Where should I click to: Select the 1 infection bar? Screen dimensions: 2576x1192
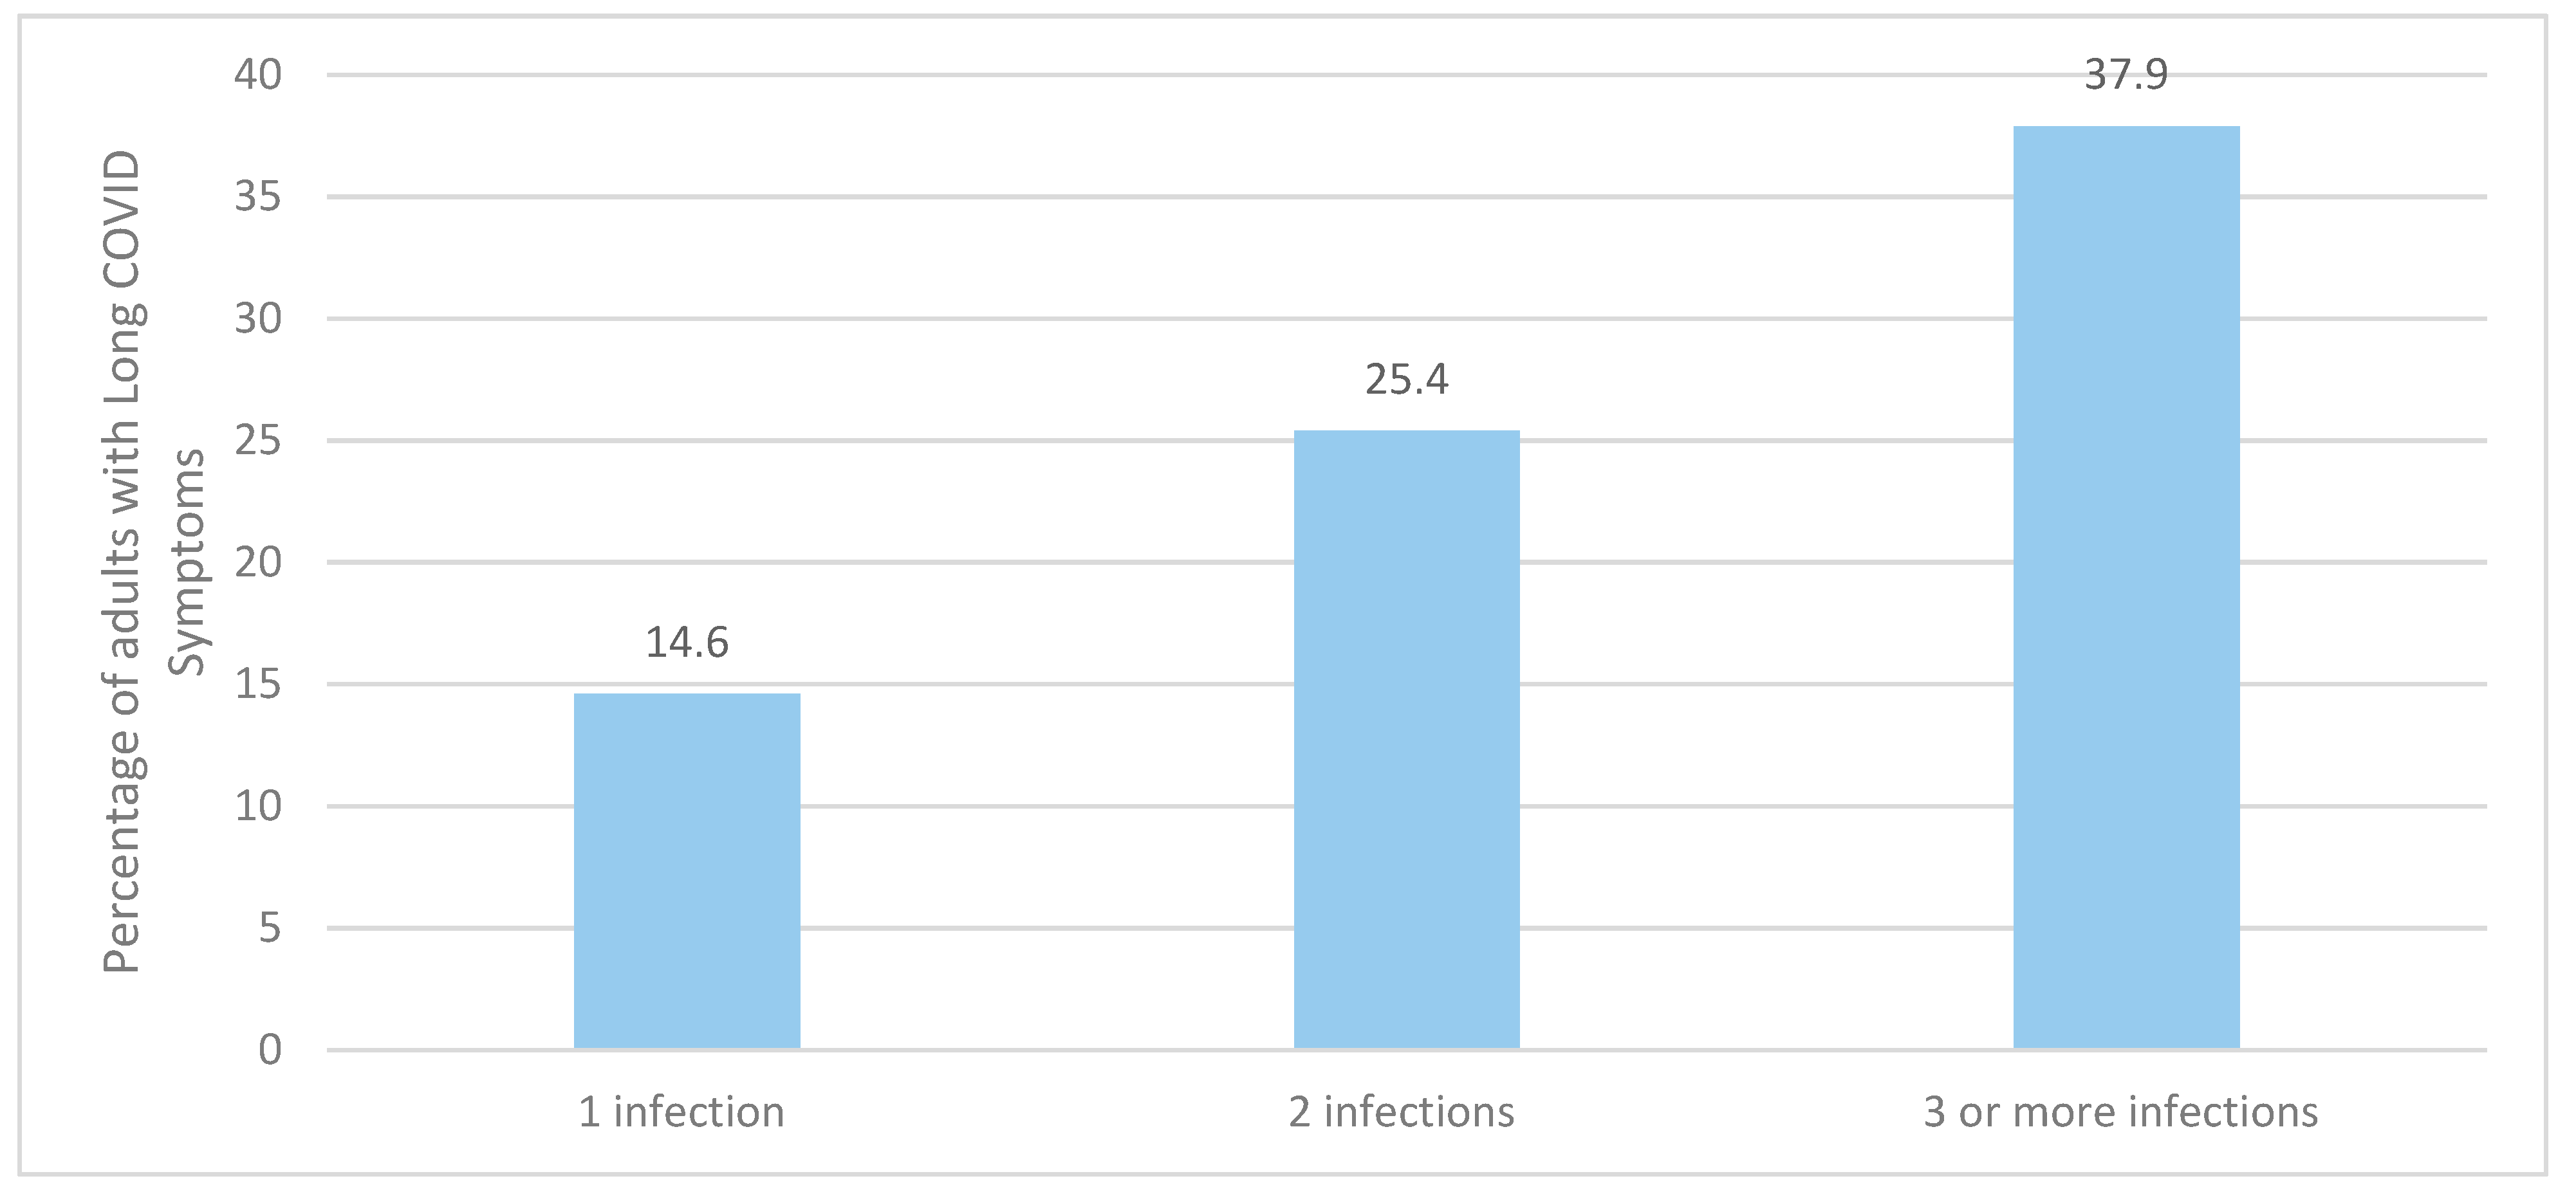(687, 871)
